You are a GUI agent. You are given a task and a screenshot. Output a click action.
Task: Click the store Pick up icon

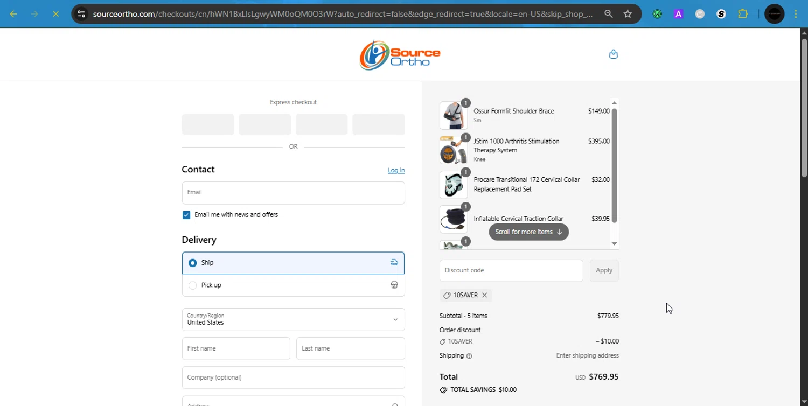(394, 285)
